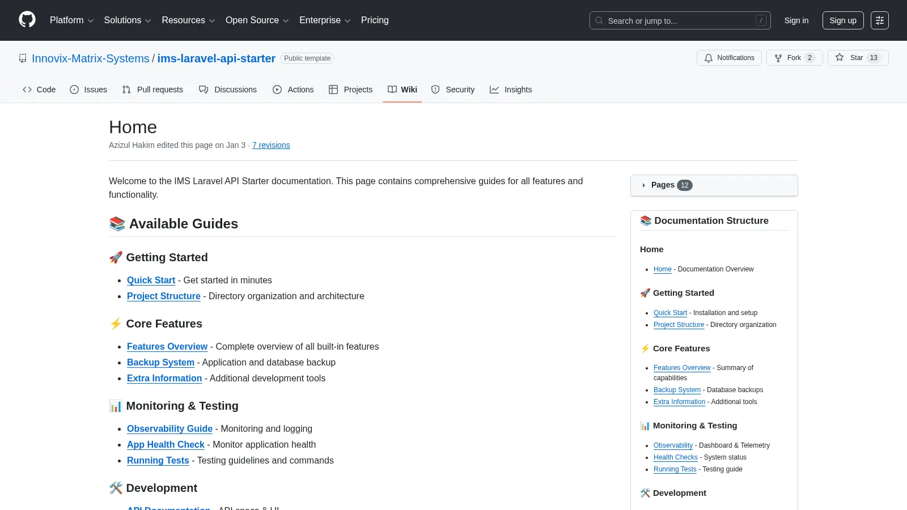
Task: Open Backup System in main content
Action: (x=160, y=362)
